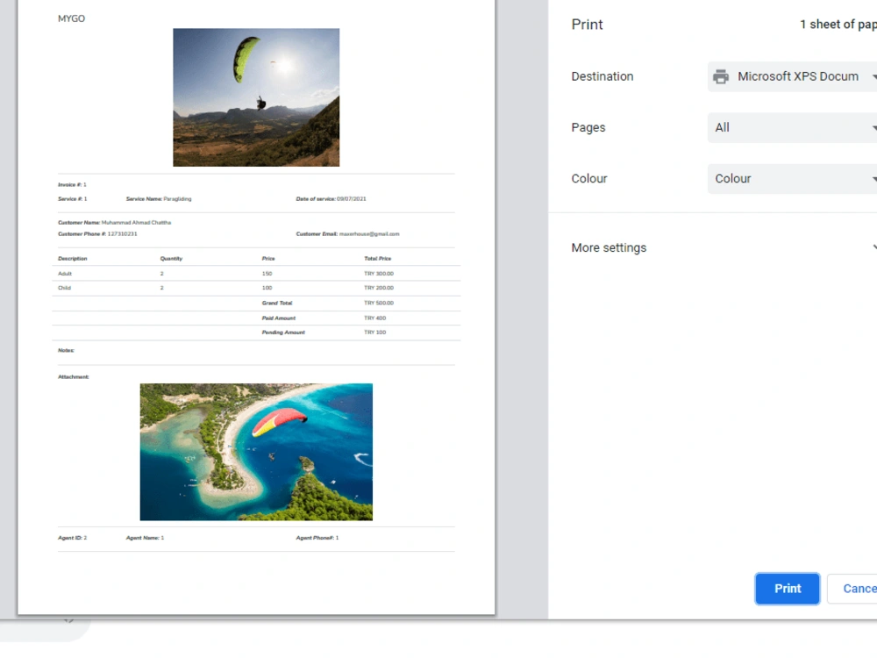The image size is (877, 658).
Task: Open the Pages dropdown set to All
Action: [792, 127]
